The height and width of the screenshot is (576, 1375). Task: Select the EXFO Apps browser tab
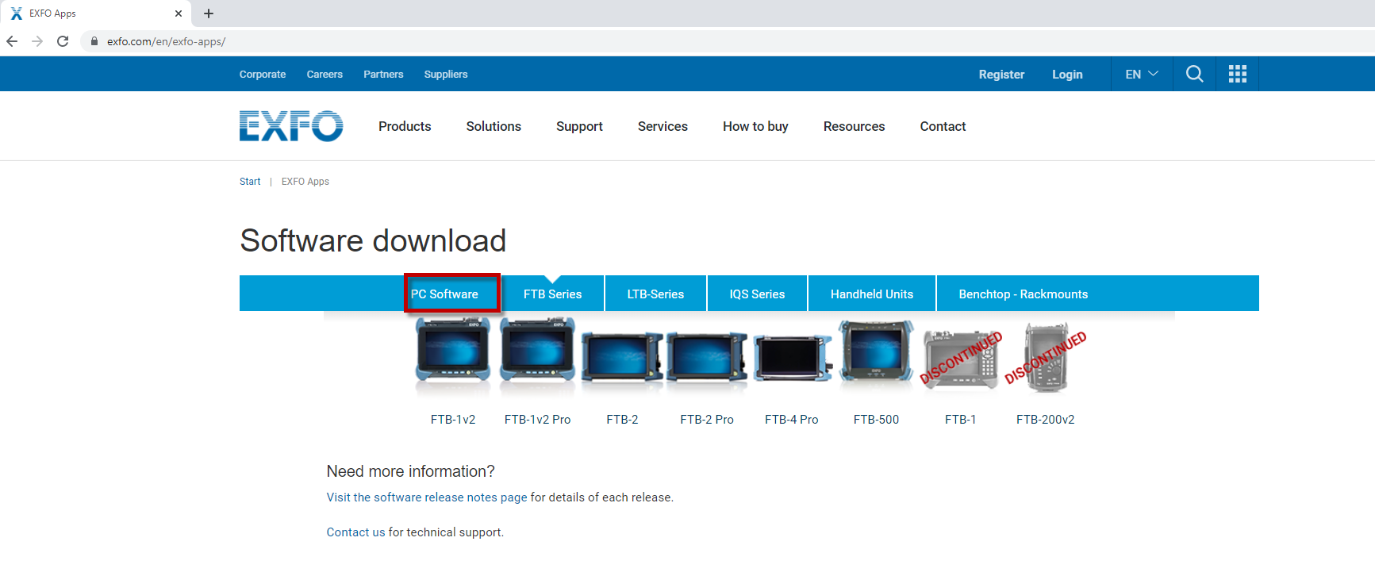[x=95, y=13]
